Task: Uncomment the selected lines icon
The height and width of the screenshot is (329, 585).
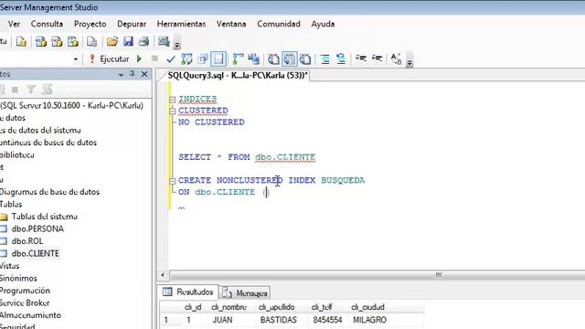Action: (341, 58)
